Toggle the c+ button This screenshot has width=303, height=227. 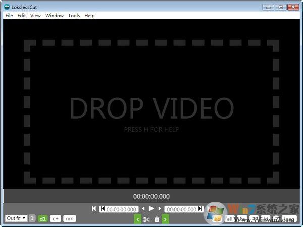click(x=55, y=219)
